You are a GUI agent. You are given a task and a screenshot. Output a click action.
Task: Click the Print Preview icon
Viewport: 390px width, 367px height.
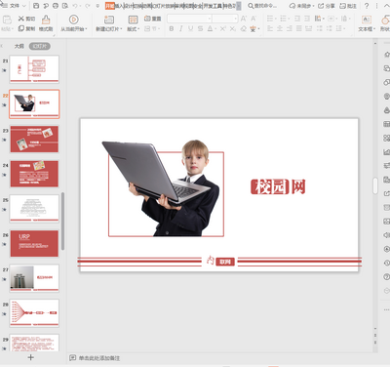pos(65,6)
